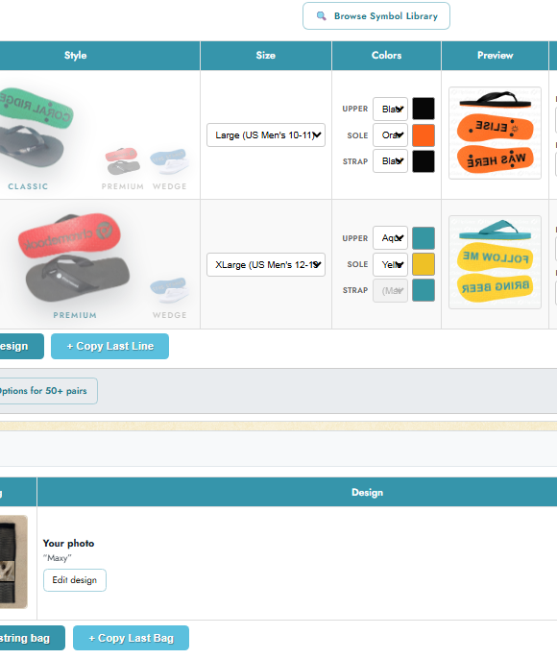Click magnifier icon in Browse Symbol Library
This screenshot has width=557, height=659.
click(322, 16)
